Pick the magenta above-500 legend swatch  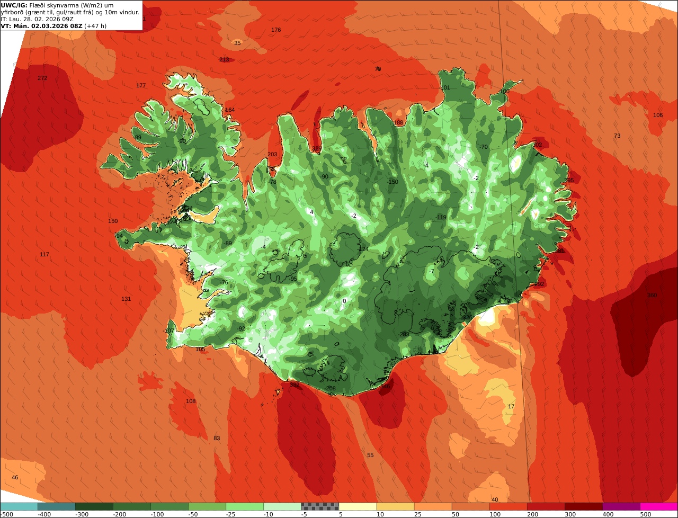[x=659, y=506]
